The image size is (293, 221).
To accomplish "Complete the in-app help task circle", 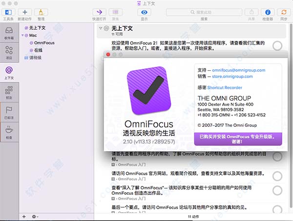I will point(277,157).
